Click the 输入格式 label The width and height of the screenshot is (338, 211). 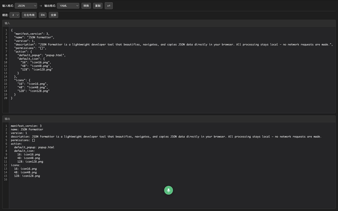click(8, 6)
